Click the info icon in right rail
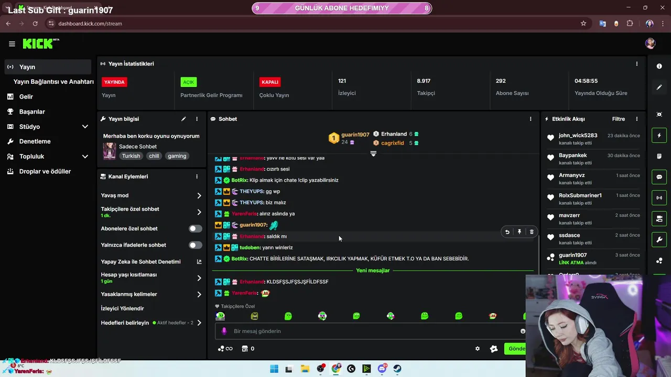This screenshot has height=377, width=671. pyautogui.click(x=659, y=66)
